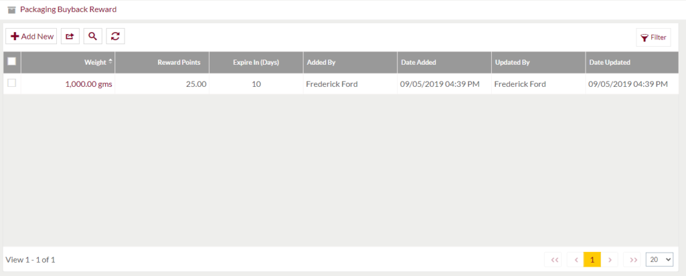Open Packaging Buyback Reward title link

click(68, 9)
